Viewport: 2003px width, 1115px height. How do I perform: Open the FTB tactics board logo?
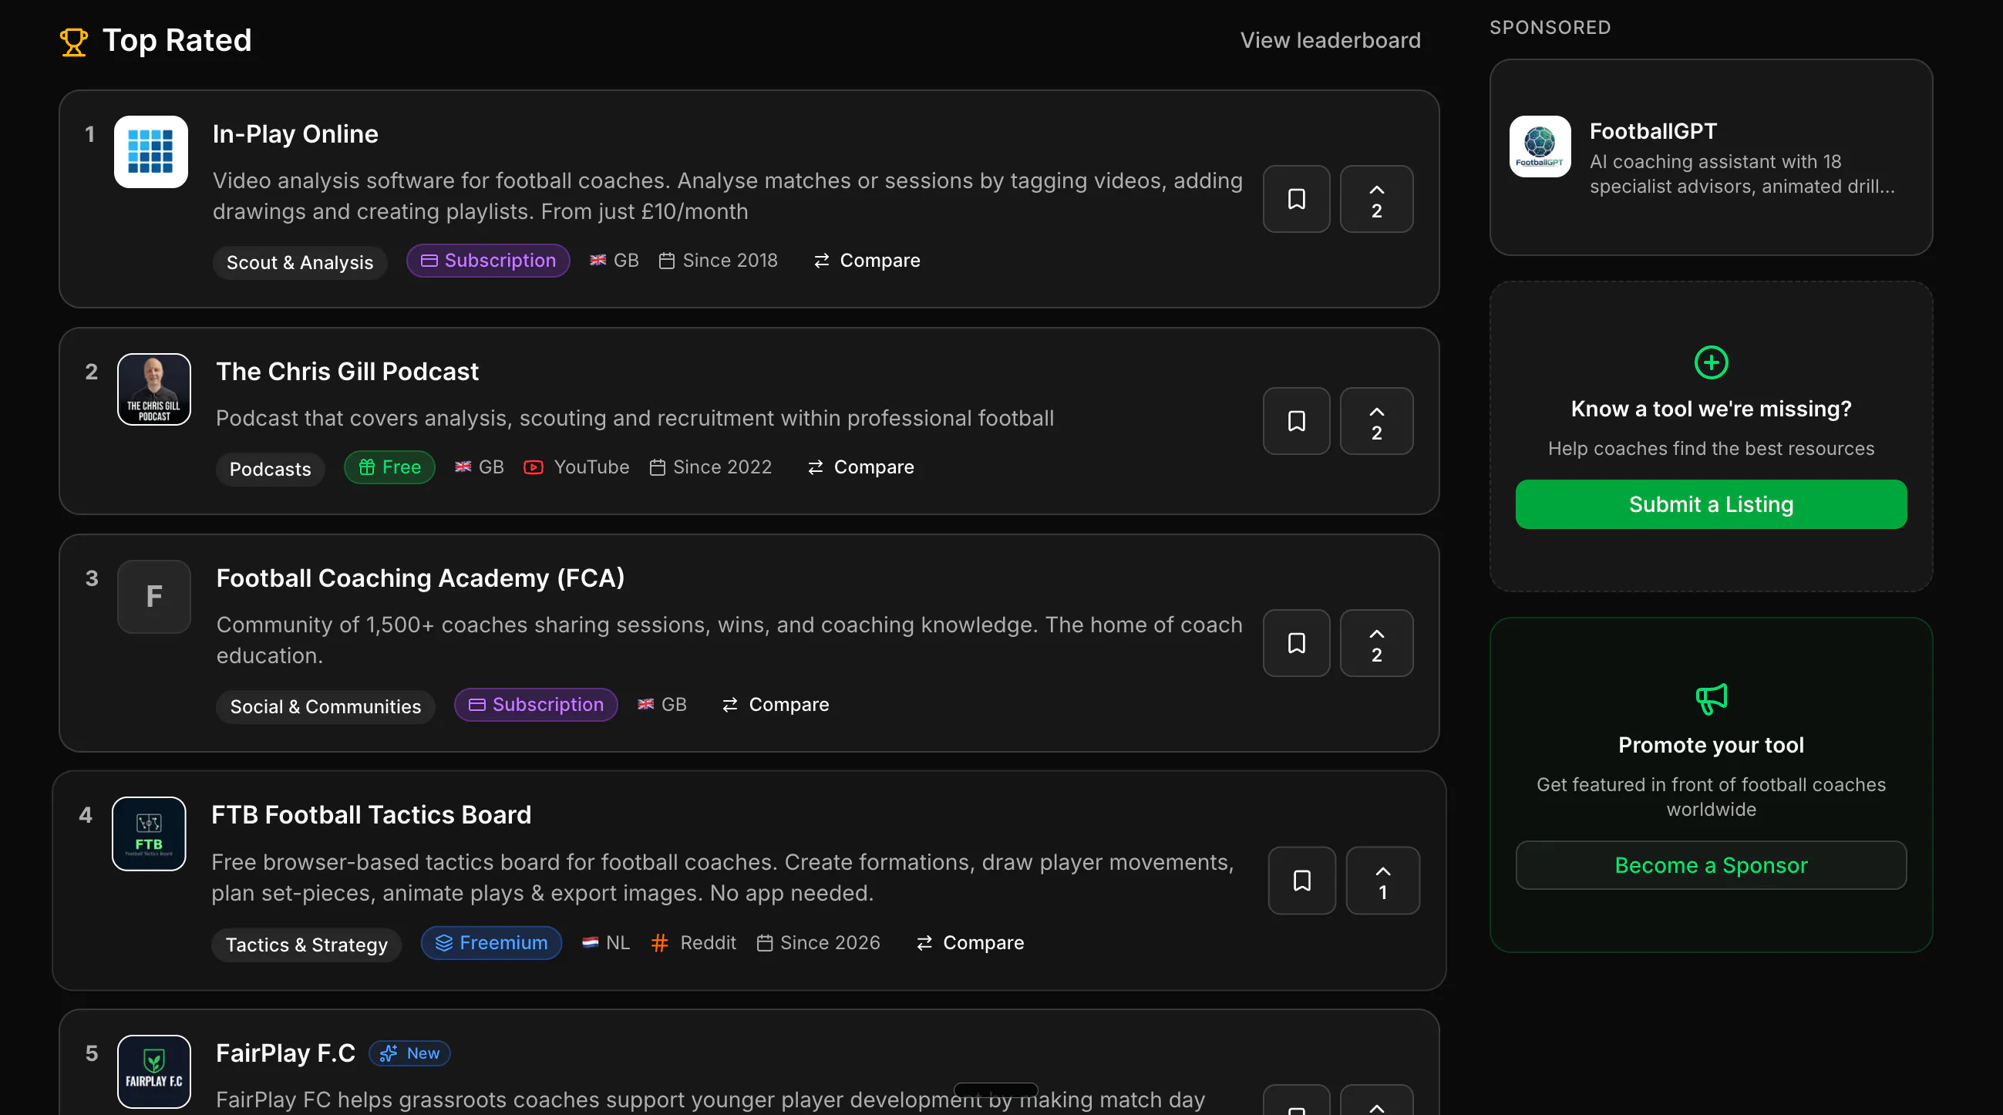pyautogui.click(x=149, y=834)
